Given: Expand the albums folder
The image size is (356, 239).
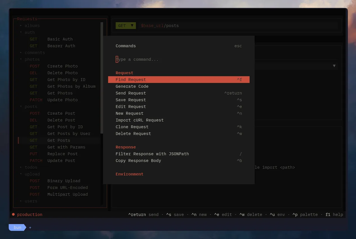Looking at the screenshot, I should (x=30, y=26).
